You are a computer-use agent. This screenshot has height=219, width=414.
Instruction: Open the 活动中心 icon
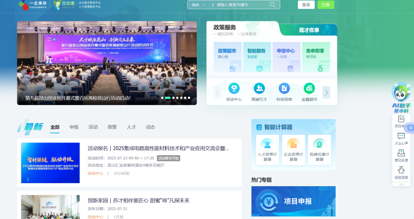234,89
